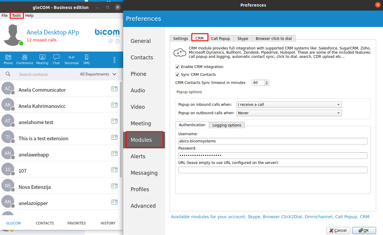This screenshot has width=383, height=235.
Task: Click the search magnifier icon in contacts
Action: (x=8, y=74)
